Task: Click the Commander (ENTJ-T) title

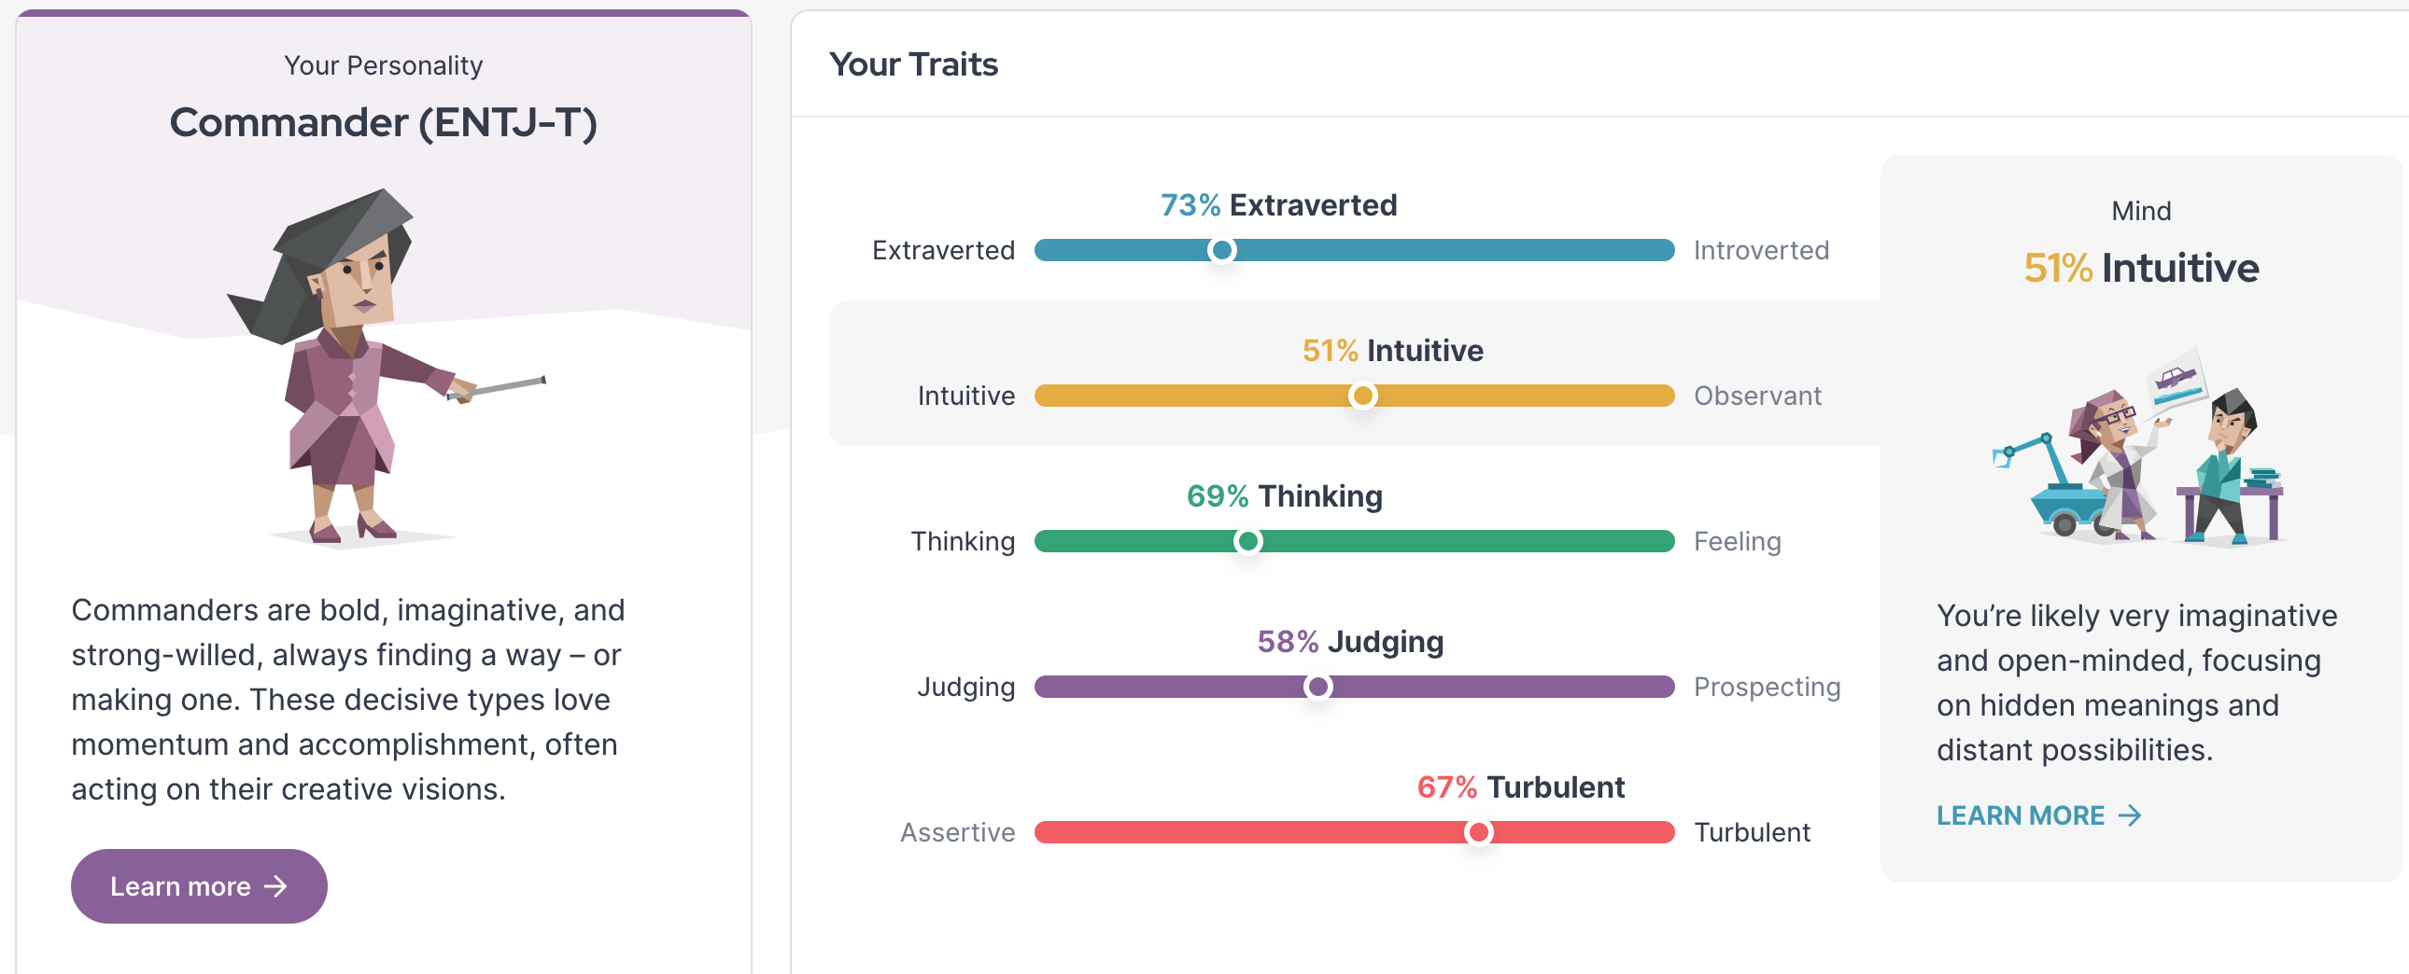Action: (x=384, y=122)
